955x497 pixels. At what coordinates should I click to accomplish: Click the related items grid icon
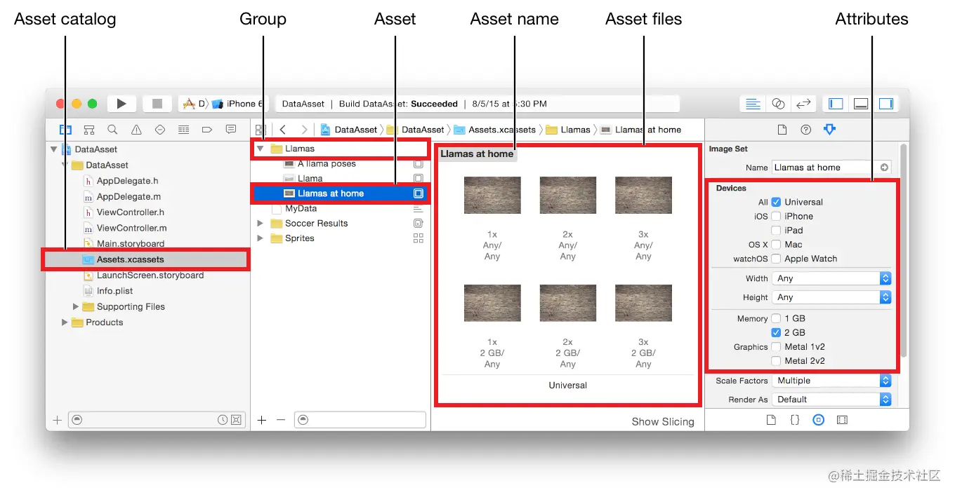[261, 130]
